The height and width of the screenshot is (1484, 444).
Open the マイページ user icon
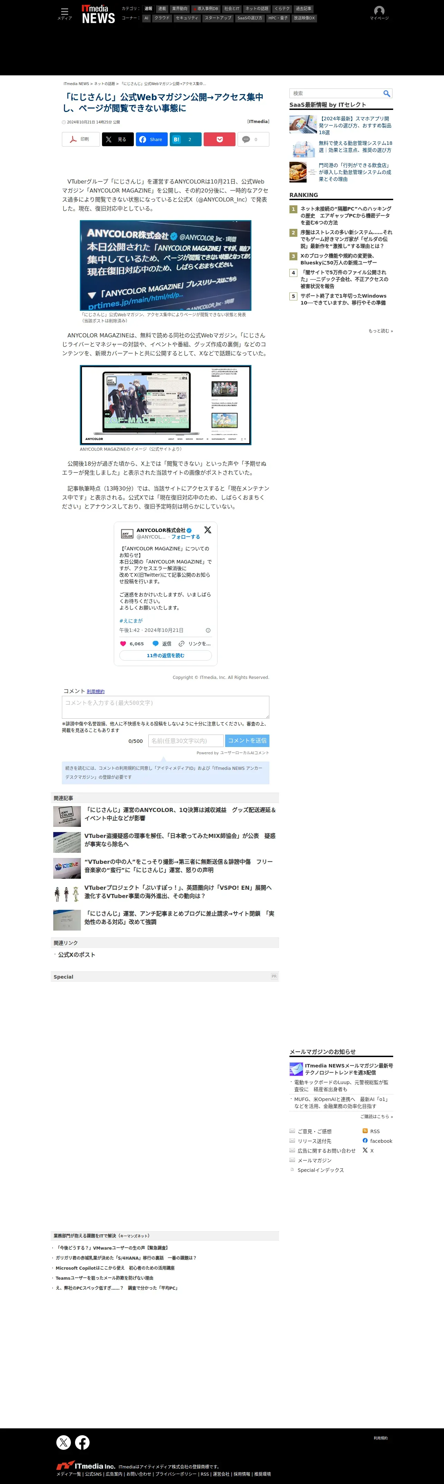[379, 13]
